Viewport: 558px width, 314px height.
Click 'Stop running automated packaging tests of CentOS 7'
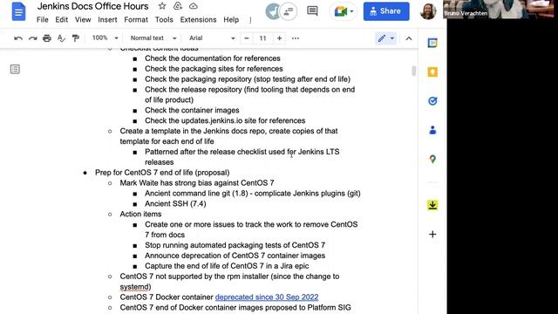235,245
